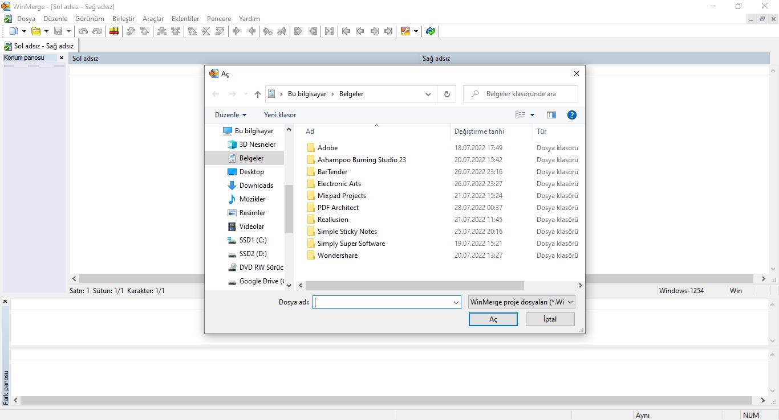Screen dimensions: 779x420
Task: Select SSD1 (C:) in the navigation tree
Action: 253,240
